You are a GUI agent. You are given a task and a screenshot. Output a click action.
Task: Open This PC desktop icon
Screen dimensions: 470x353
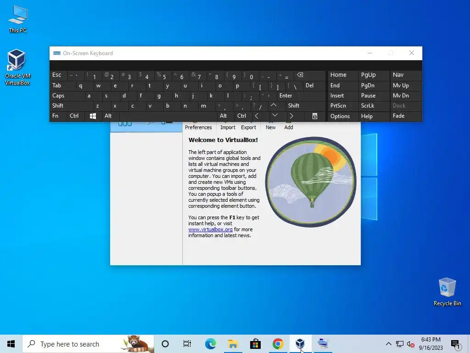click(x=18, y=19)
